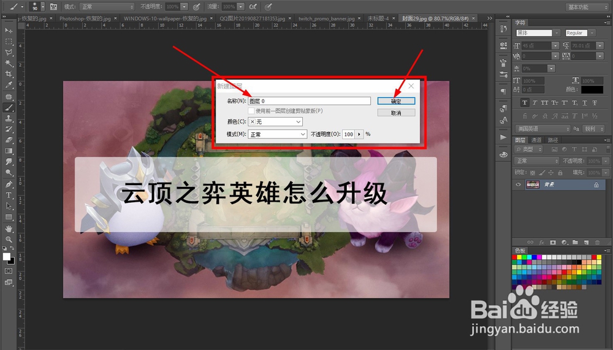Open the layer blend mode dropdown
This screenshot has width=613, height=350.
pyautogui.click(x=537, y=161)
